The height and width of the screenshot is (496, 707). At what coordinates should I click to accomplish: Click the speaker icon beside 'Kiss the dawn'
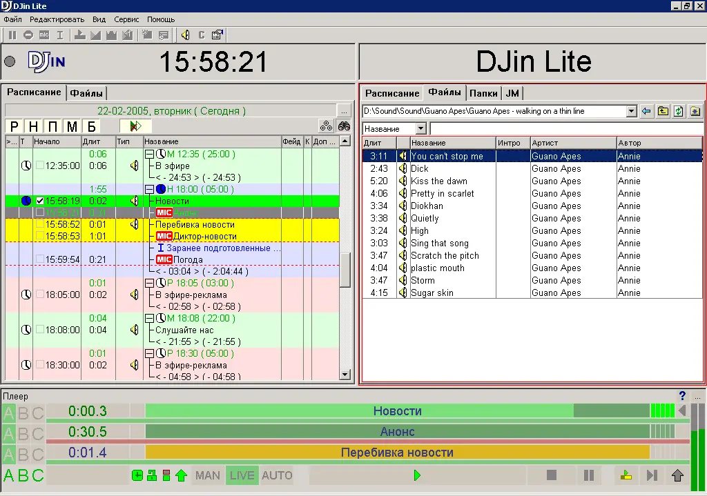(x=403, y=181)
